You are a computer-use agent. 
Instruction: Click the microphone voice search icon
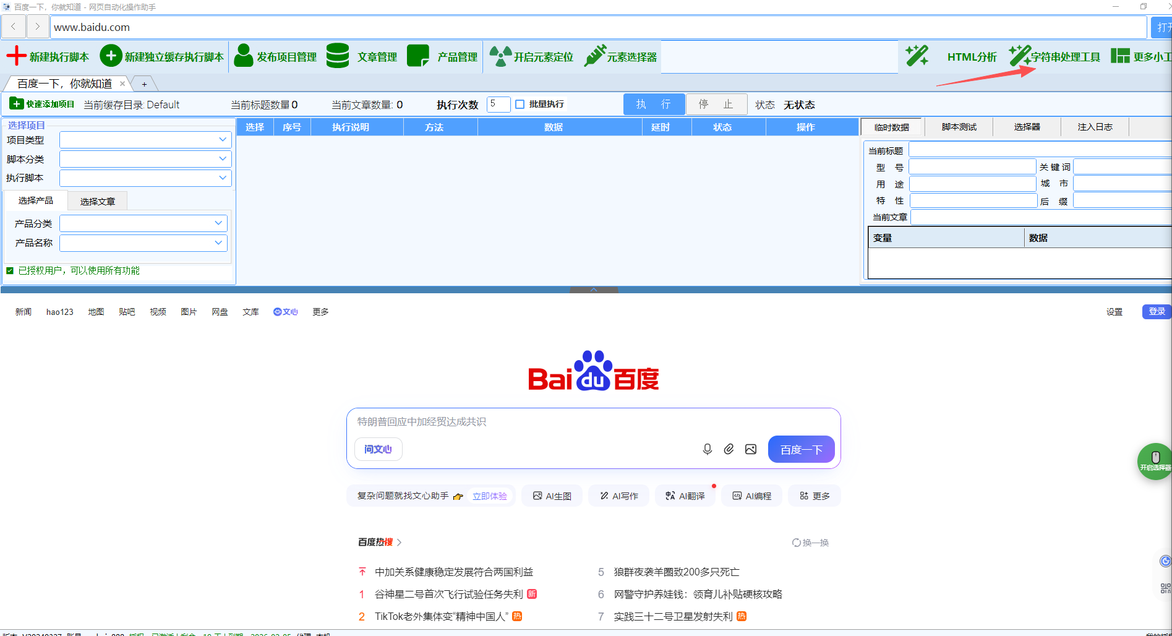(708, 449)
